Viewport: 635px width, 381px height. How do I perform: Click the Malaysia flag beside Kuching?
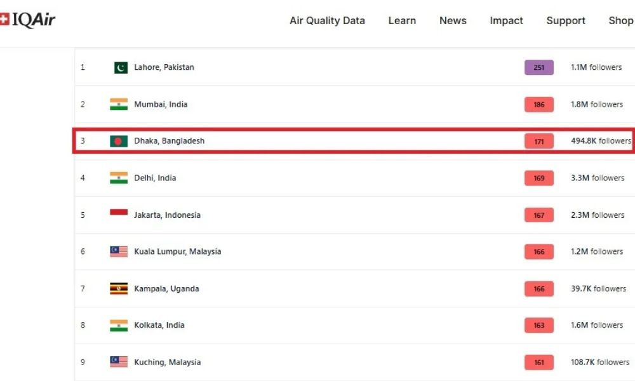coord(119,362)
